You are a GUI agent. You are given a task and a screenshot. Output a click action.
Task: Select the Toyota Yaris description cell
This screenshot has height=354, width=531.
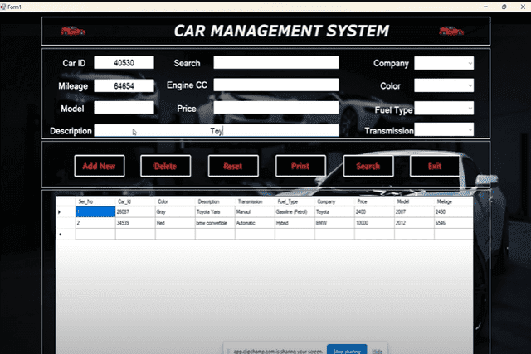click(x=215, y=212)
